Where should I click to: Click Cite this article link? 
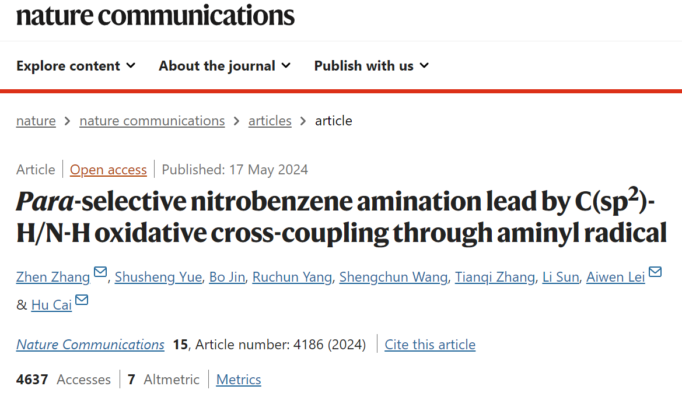tap(430, 345)
